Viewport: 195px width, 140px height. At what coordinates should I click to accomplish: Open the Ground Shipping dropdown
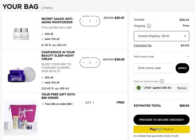click(x=162, y=36)
